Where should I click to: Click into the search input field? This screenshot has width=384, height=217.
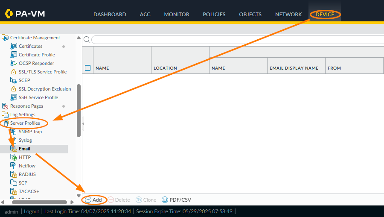point(238,40)
